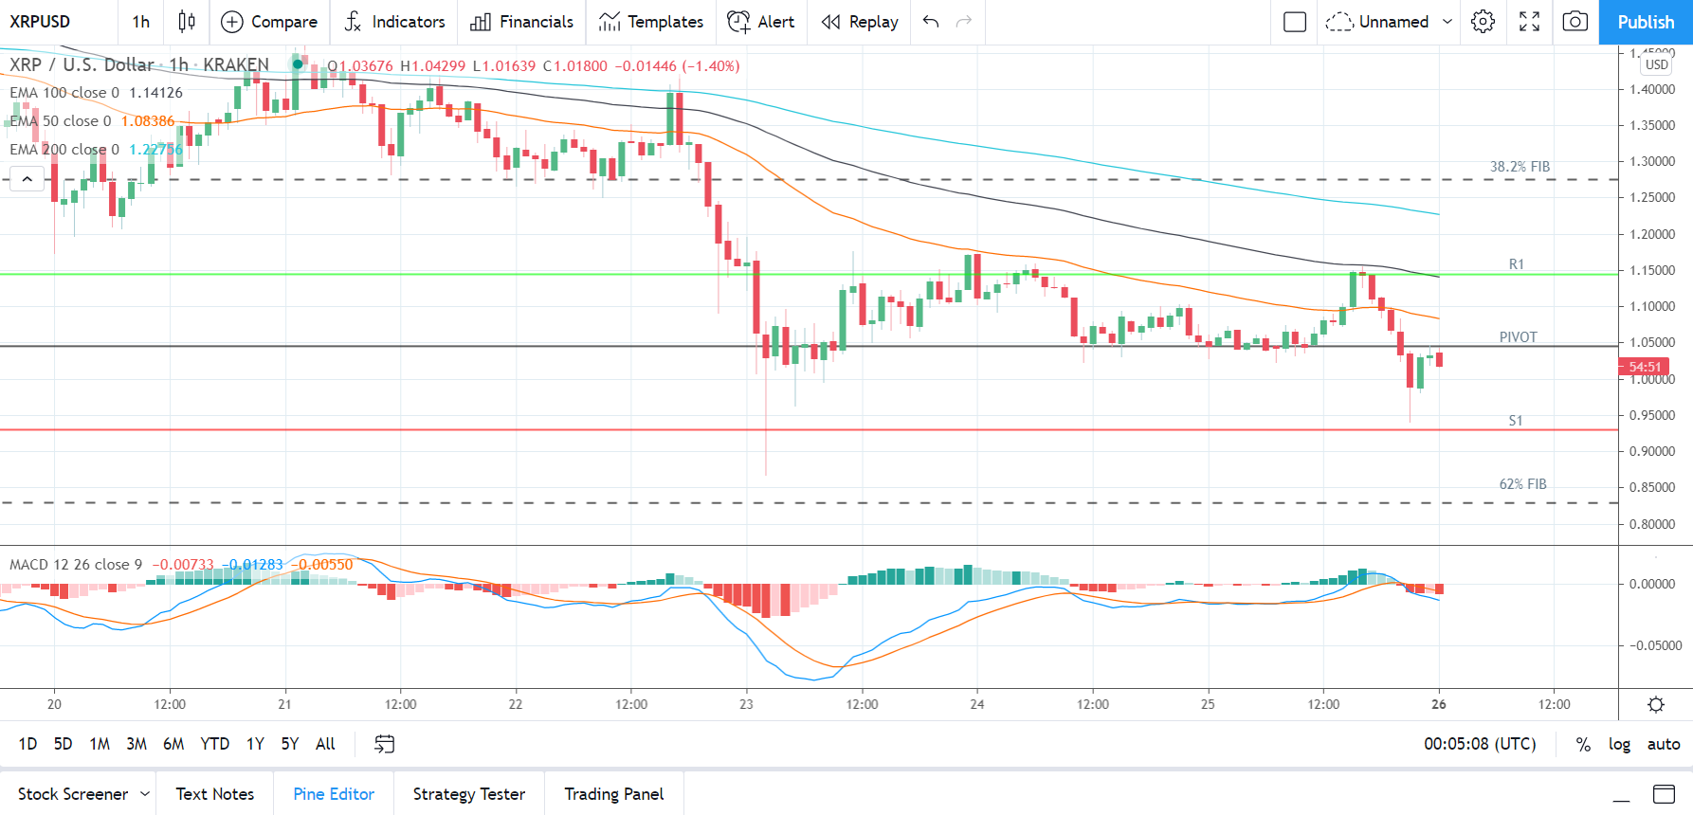Select the R1 resistance line label
The width and height of the screenshot is (1693, 815).
point(1517,264)
